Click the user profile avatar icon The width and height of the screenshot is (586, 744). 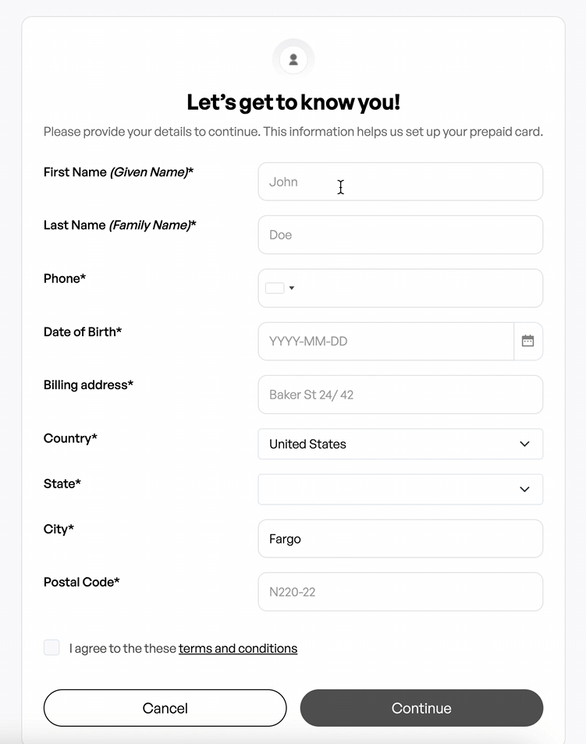pyautogui.click(x=293, y=59)
